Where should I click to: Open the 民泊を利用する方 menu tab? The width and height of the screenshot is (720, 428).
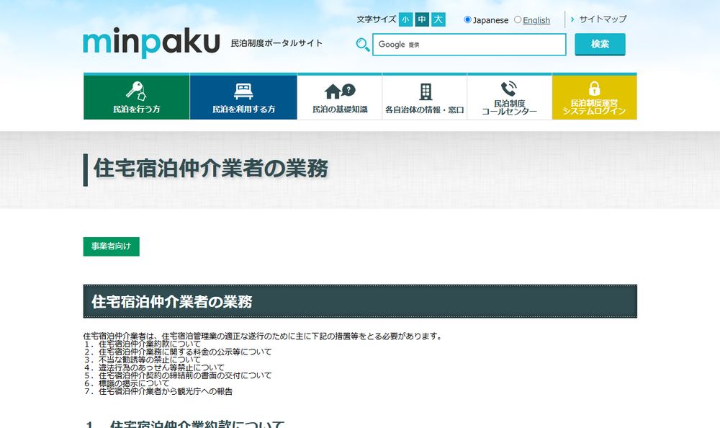point(243,97)
